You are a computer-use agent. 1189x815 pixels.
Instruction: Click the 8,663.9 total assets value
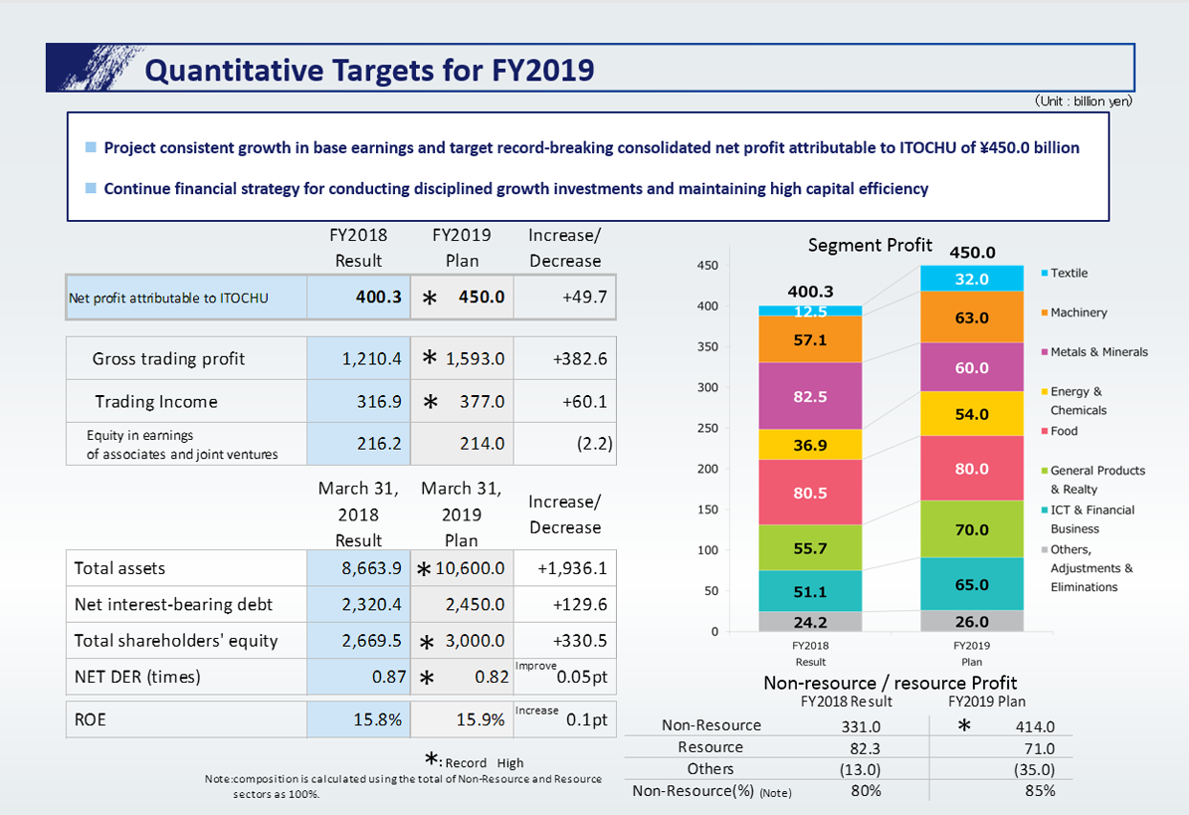[x=371, y=568]
